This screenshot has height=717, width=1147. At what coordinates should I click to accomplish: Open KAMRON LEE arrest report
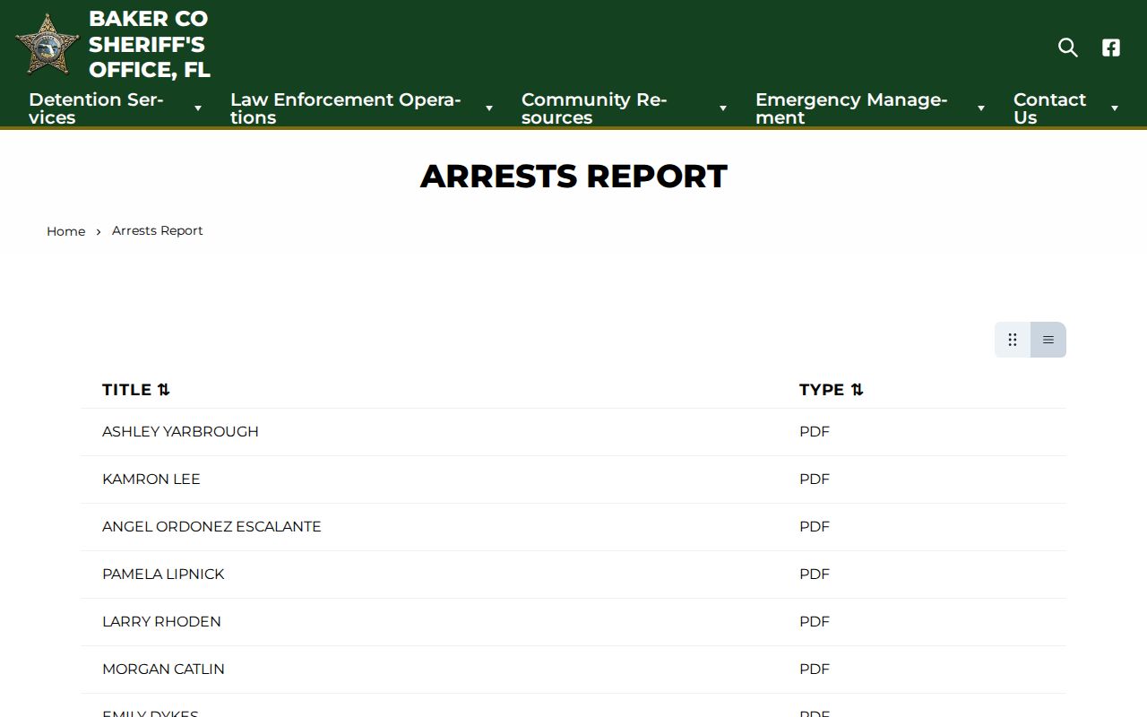[x=151, y=479]
